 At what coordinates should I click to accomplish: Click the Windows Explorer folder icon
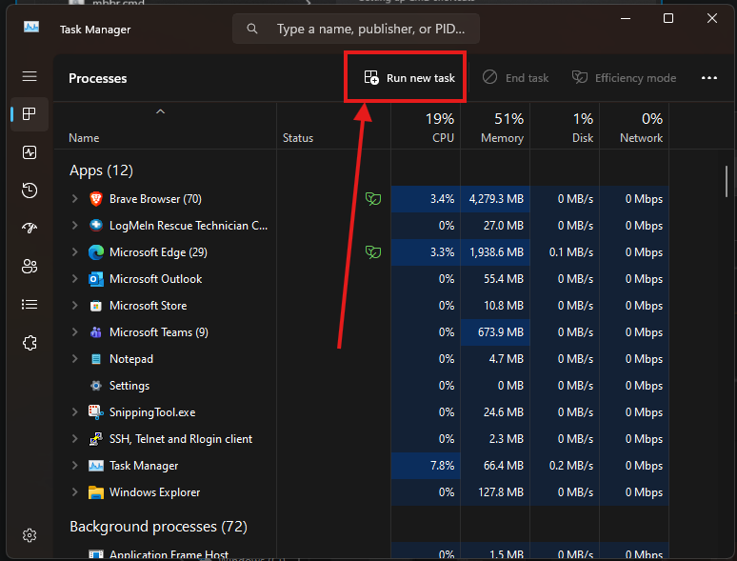tap(96, 492)
